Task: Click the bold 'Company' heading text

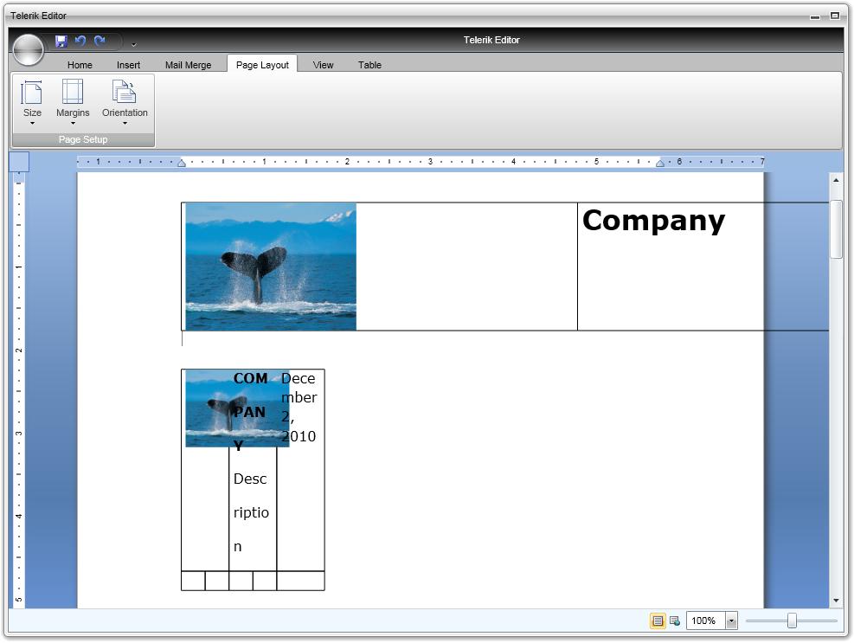Action: pos(653,222)
